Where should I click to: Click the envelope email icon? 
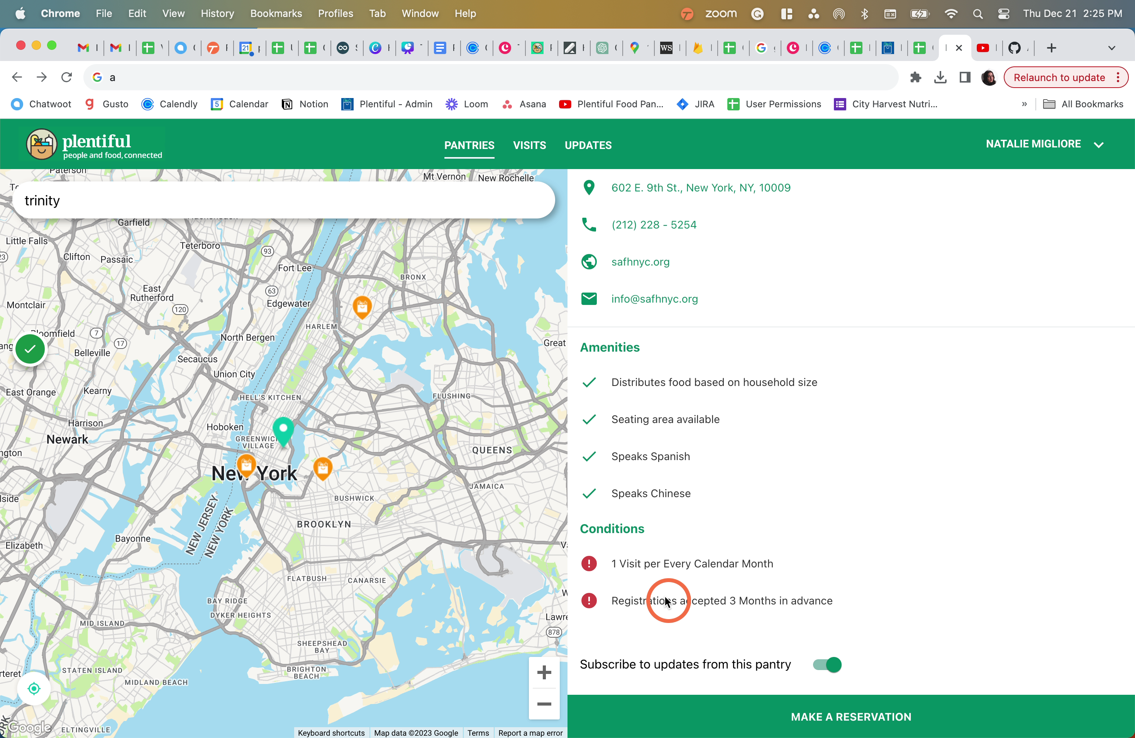[x=590, y=299]
